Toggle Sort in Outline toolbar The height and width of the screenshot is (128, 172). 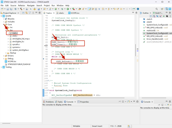[x=154, y=16]
